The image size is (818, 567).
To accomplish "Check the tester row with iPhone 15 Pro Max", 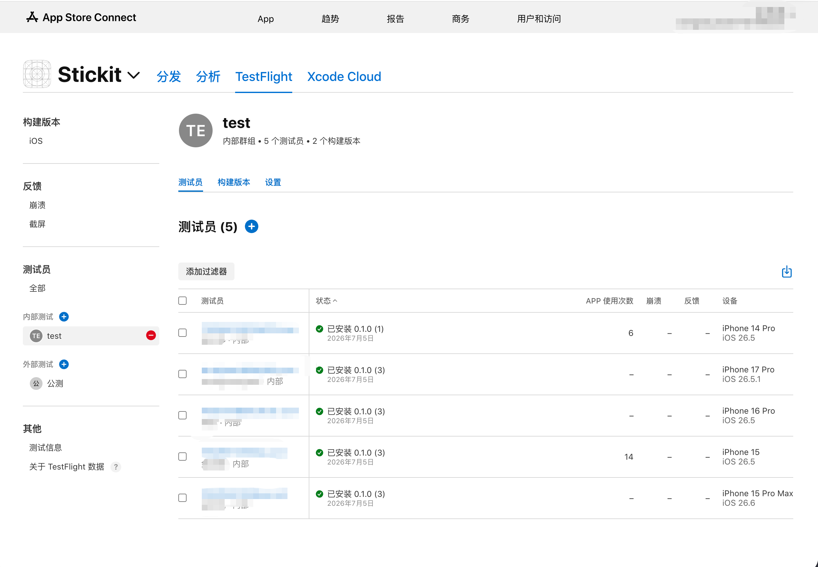I will (182, 498).
